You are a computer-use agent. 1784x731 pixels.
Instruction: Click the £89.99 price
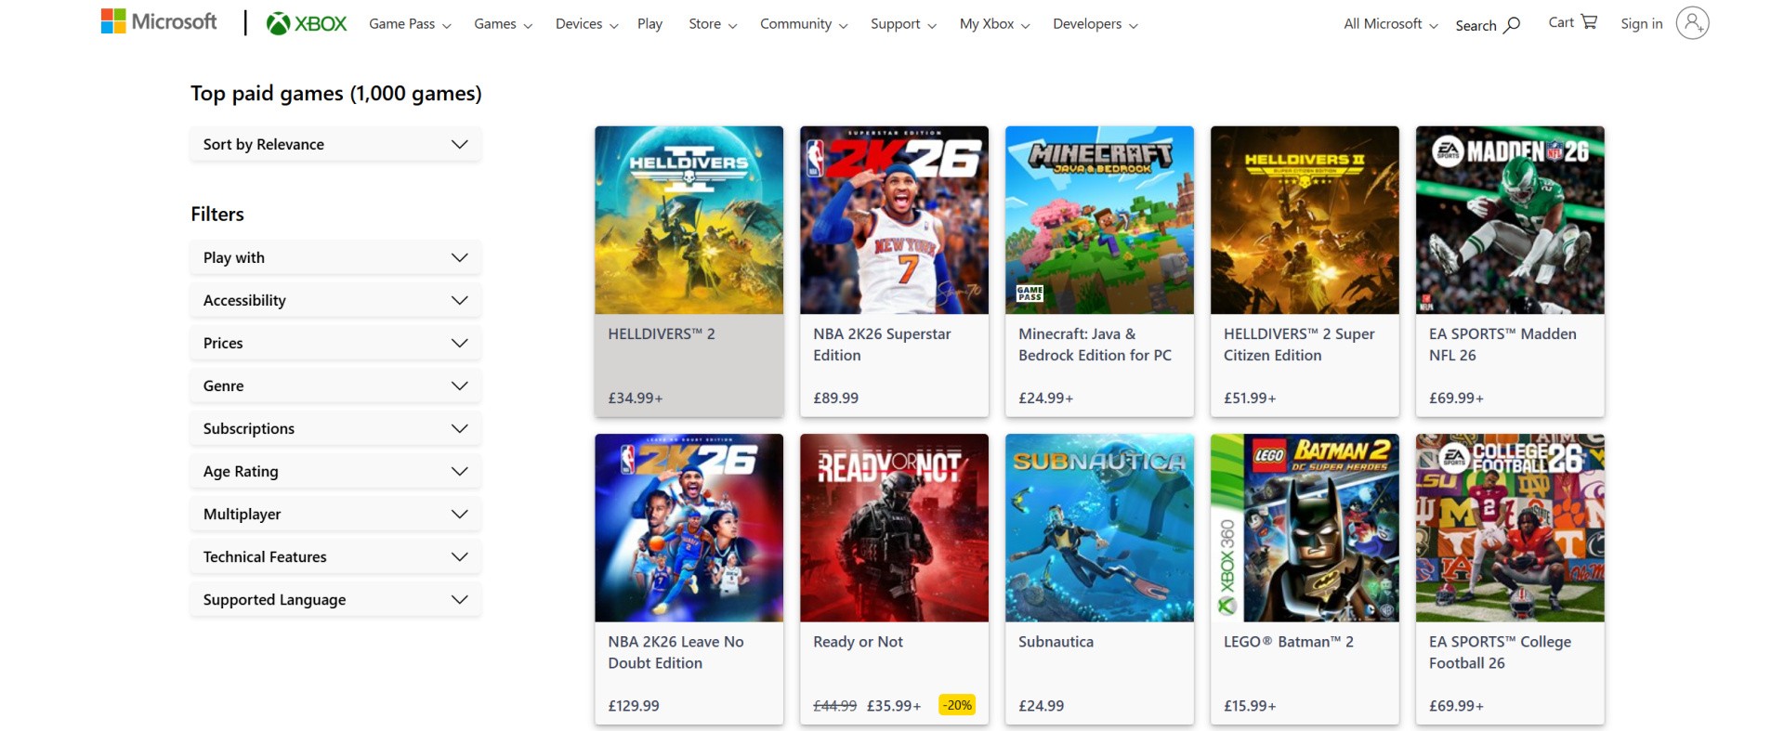tap(835, 398)
